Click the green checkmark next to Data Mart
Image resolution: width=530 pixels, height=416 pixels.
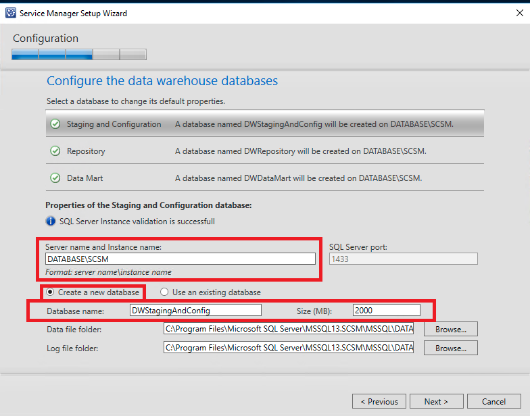click(55, 178)
